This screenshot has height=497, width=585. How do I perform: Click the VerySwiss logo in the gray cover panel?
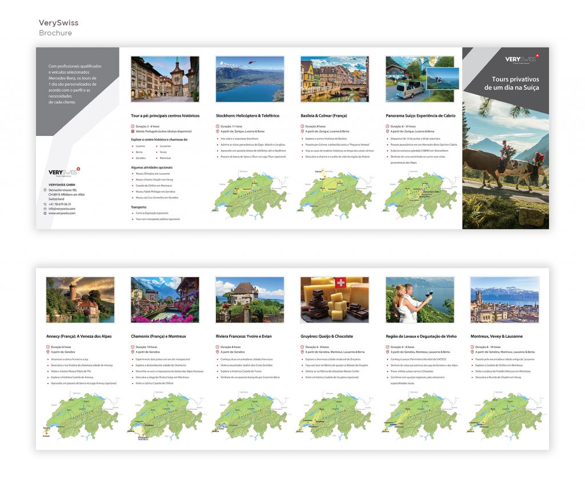521,59
